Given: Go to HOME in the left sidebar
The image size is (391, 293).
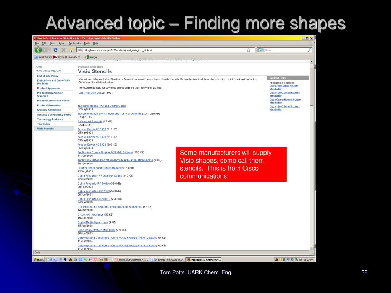Looking at the screenshot, I should [39, 66].
